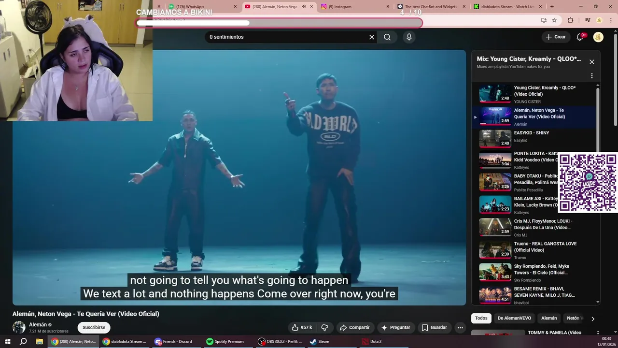Mute the Alemán tab via speaker icon
618x348 pixels.
304,7
